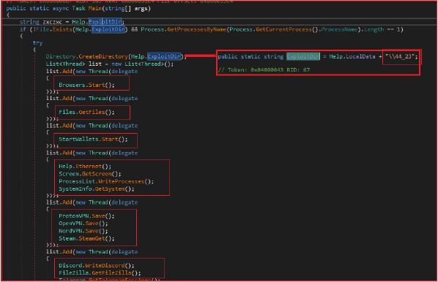
Task: Click the Discord.WriteDiscord() call
Action: (x=97, y=265)
